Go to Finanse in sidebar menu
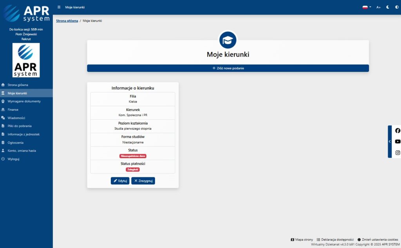 (13, 109)
